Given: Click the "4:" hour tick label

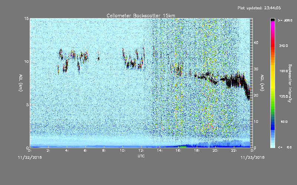Looking at the screenshot, I should click(67, 151).
